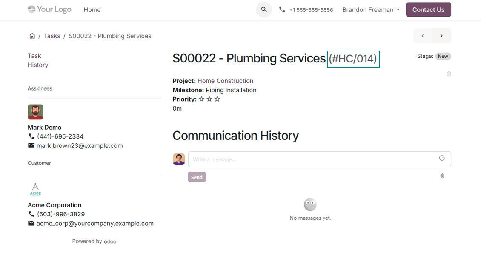Image resolution: width=481 pixels, height=275 pixels.
Task: Click the home breadcrumb icon
Action: click(32, 36)
